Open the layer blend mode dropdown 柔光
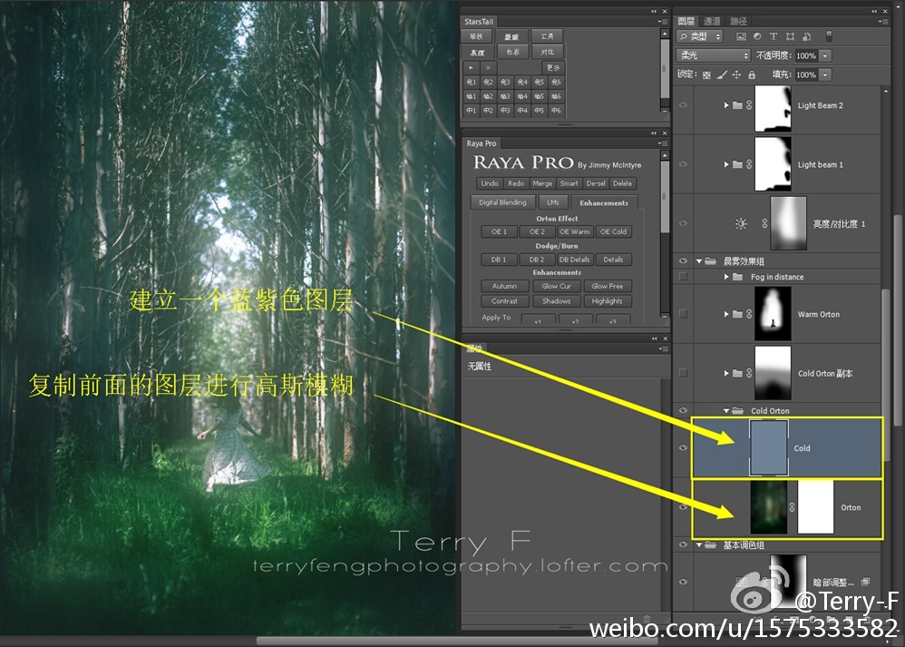905x647 pixels. [714, 55]
